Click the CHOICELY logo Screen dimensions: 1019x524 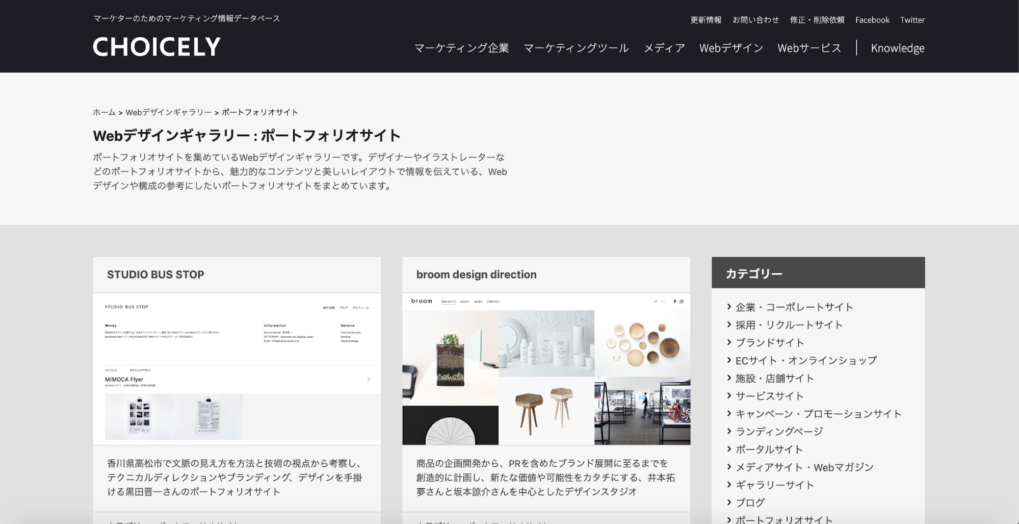(156, 47)
